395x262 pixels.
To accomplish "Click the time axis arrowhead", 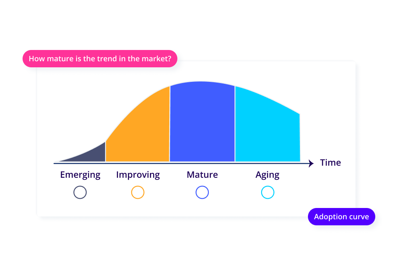I will [x=311, y=164].
